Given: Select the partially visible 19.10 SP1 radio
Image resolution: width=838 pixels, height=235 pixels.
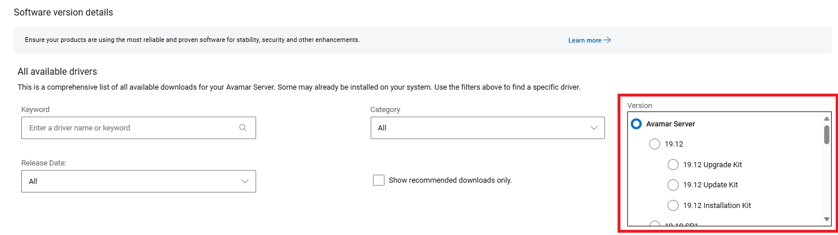Looking at the screenshot, I should tap(654, 224).
